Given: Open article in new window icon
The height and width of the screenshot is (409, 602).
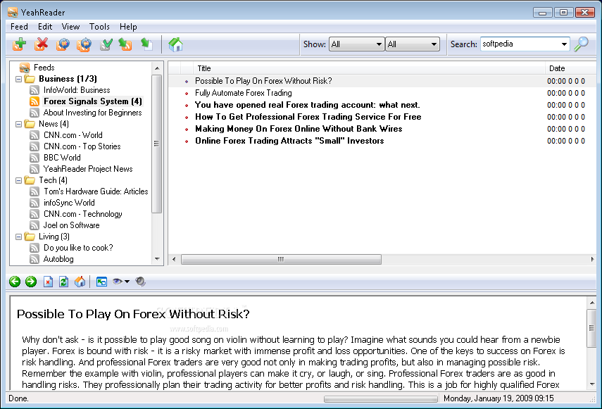Looking at the screenshot, I should (x=101, y=282).
